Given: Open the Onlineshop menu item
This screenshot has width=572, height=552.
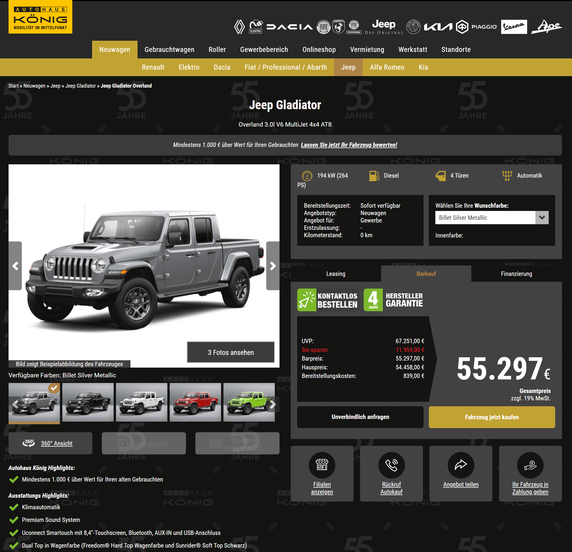Looking at the screenshot, I should 319,50.
